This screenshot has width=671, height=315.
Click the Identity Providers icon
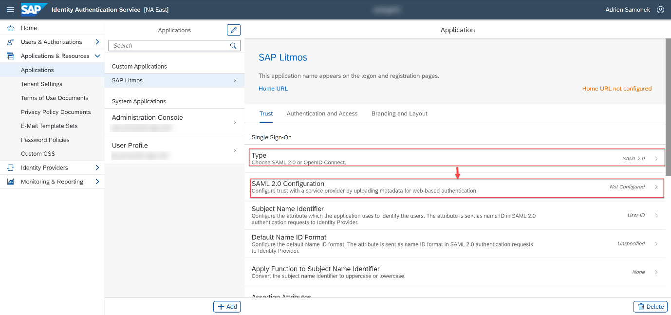[10, 168]
